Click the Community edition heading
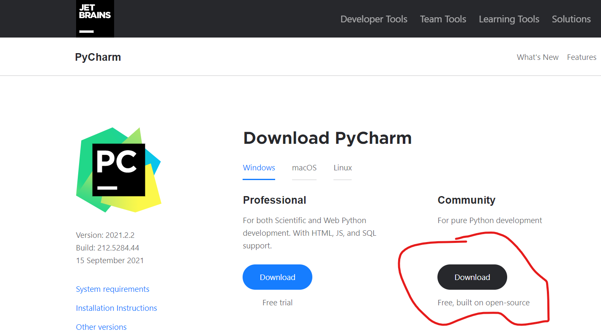 [466, 200]
